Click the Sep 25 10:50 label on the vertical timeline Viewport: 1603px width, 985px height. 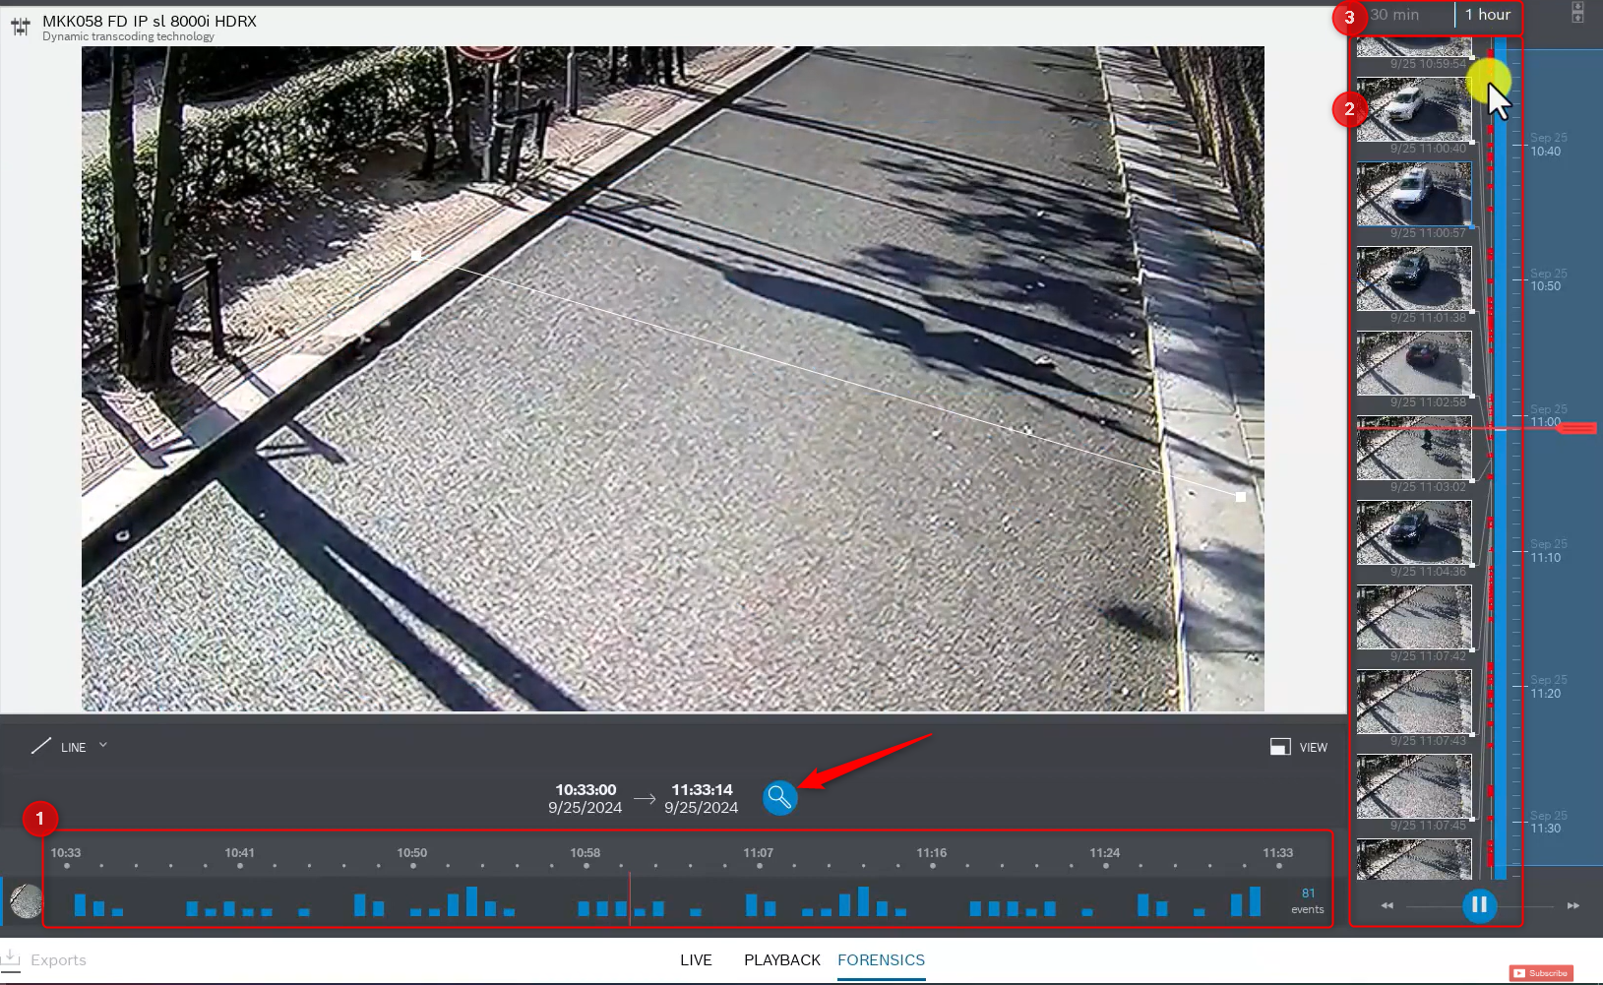pyautogui.click(x=1548, y=280)
